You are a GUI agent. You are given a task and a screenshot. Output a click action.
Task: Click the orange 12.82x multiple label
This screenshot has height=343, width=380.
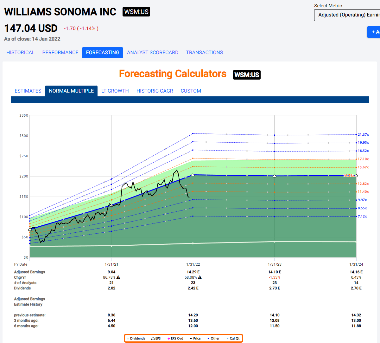click(363, 184)
